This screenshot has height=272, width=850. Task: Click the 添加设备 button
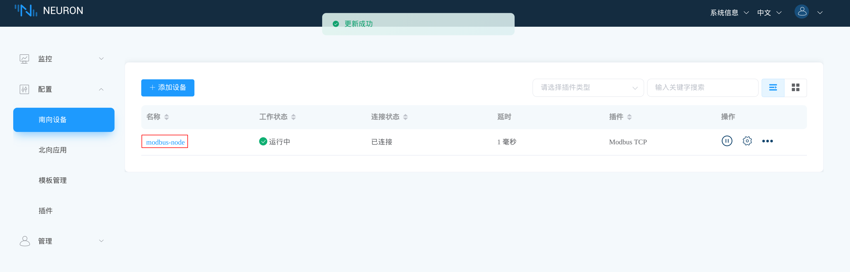click(x=168, y=88)
